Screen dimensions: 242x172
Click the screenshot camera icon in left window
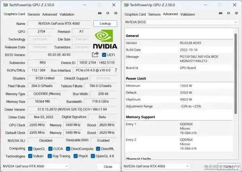(x=100, y=13)
